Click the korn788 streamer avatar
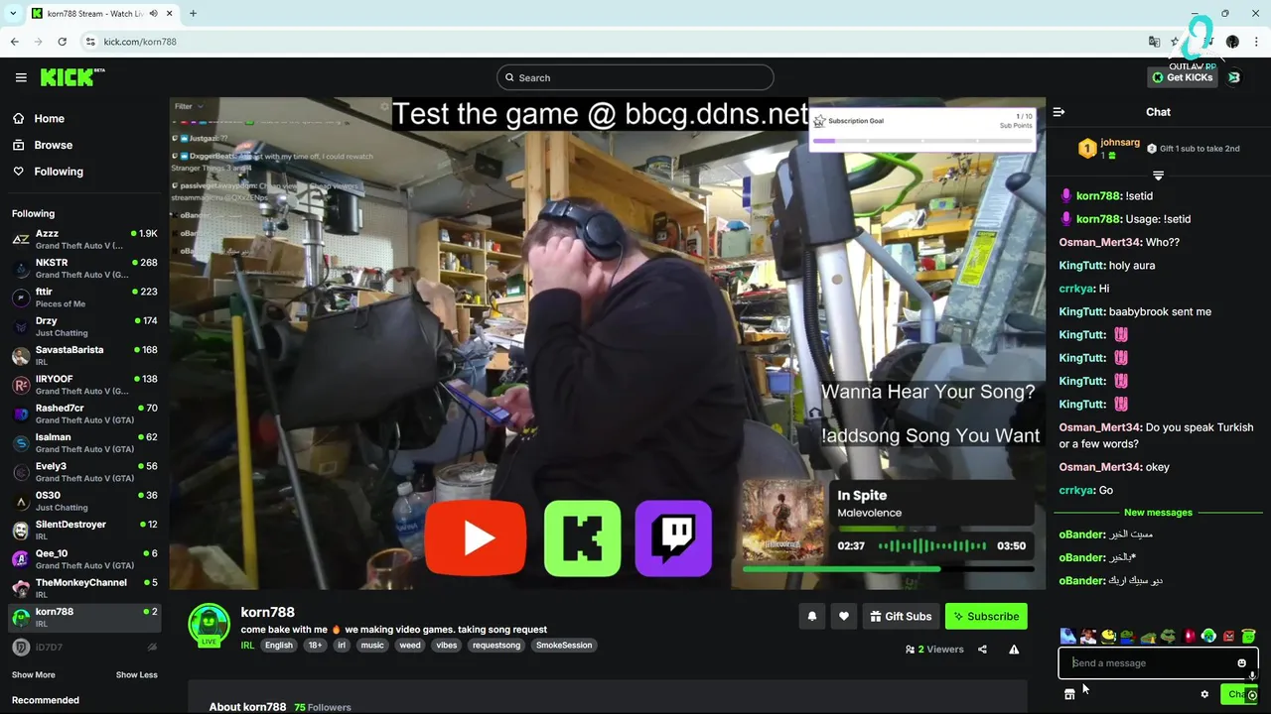 pyautogui.click(x=210, y=625)
